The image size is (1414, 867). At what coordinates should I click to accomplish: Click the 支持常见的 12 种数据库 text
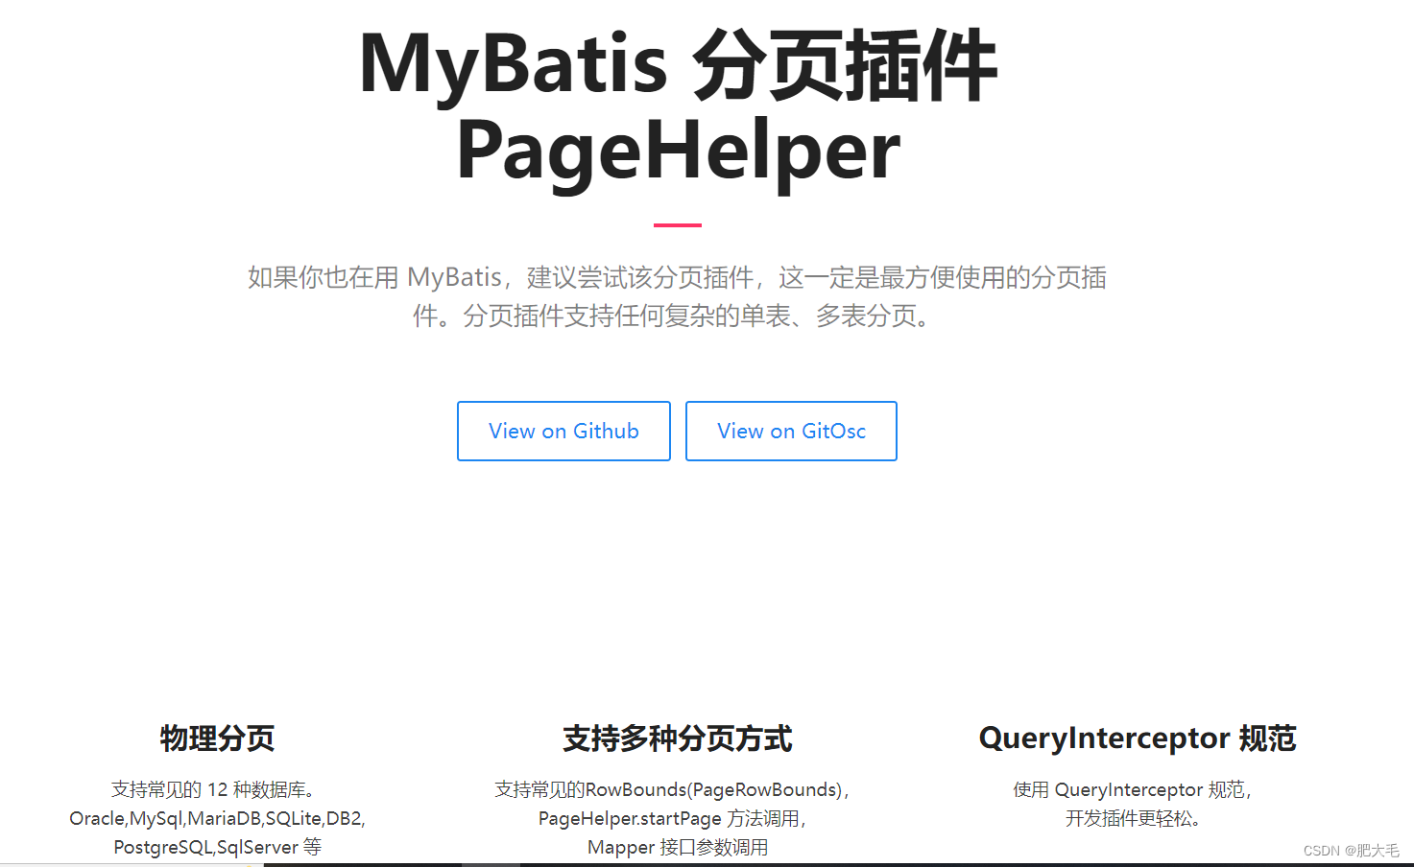pyautogui.click(x=217, y=788)
